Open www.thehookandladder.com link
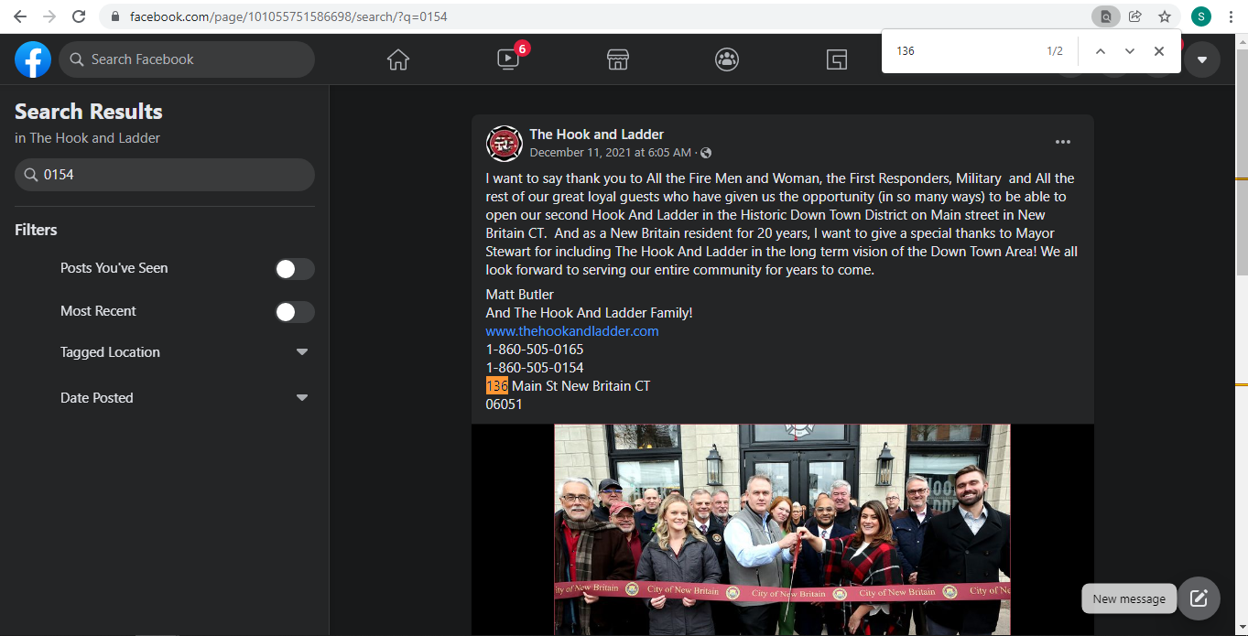 572,331
